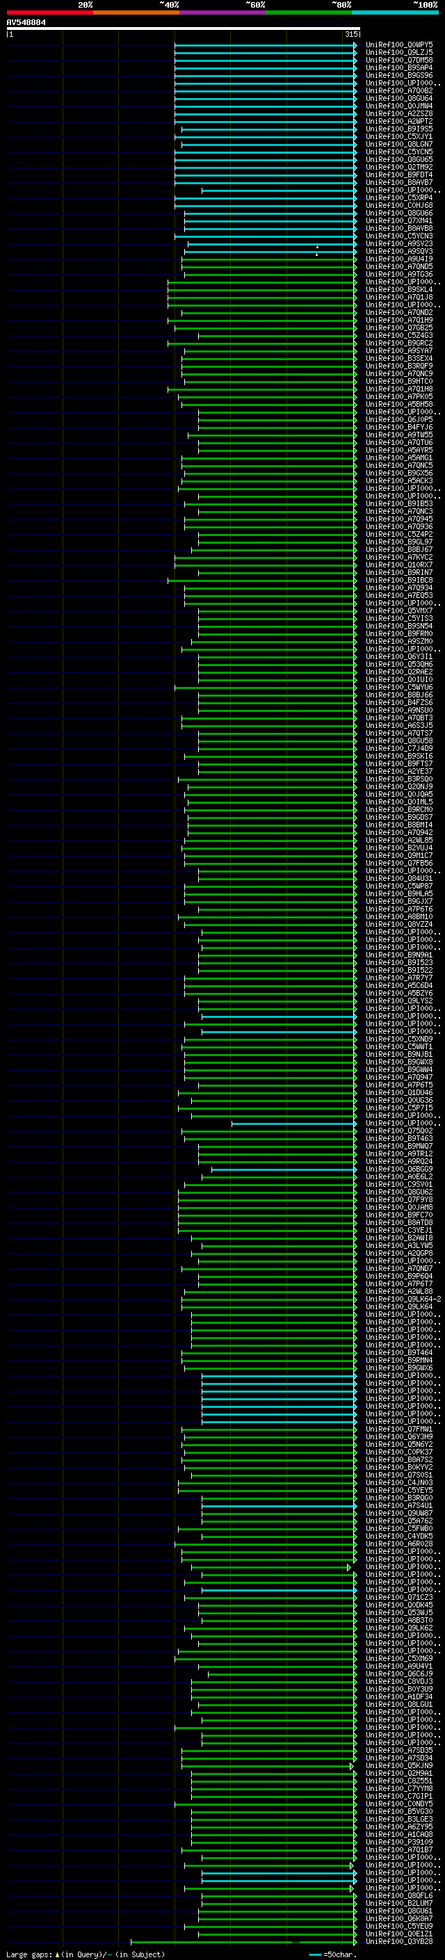445x1960 pixels.
Task: Open hit UniRef100_B9GS96
Action: click(399, 75)
